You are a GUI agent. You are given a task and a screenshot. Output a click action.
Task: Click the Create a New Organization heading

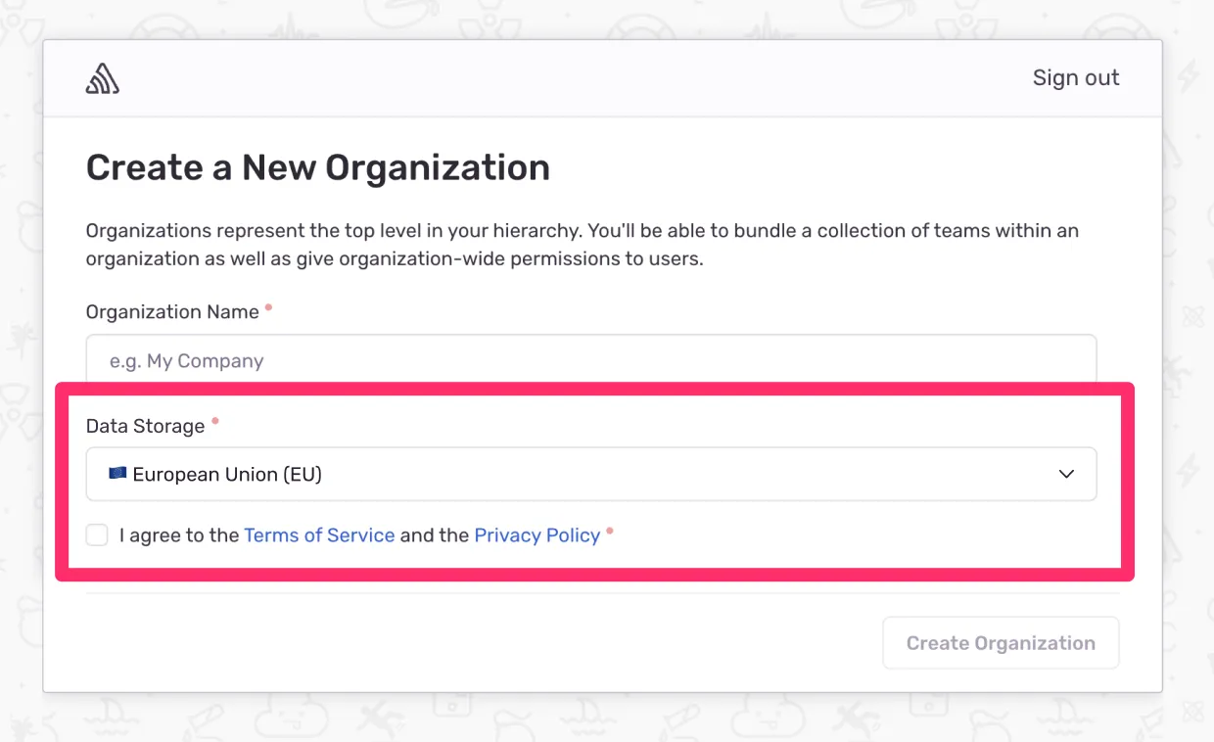click(317, 167)
